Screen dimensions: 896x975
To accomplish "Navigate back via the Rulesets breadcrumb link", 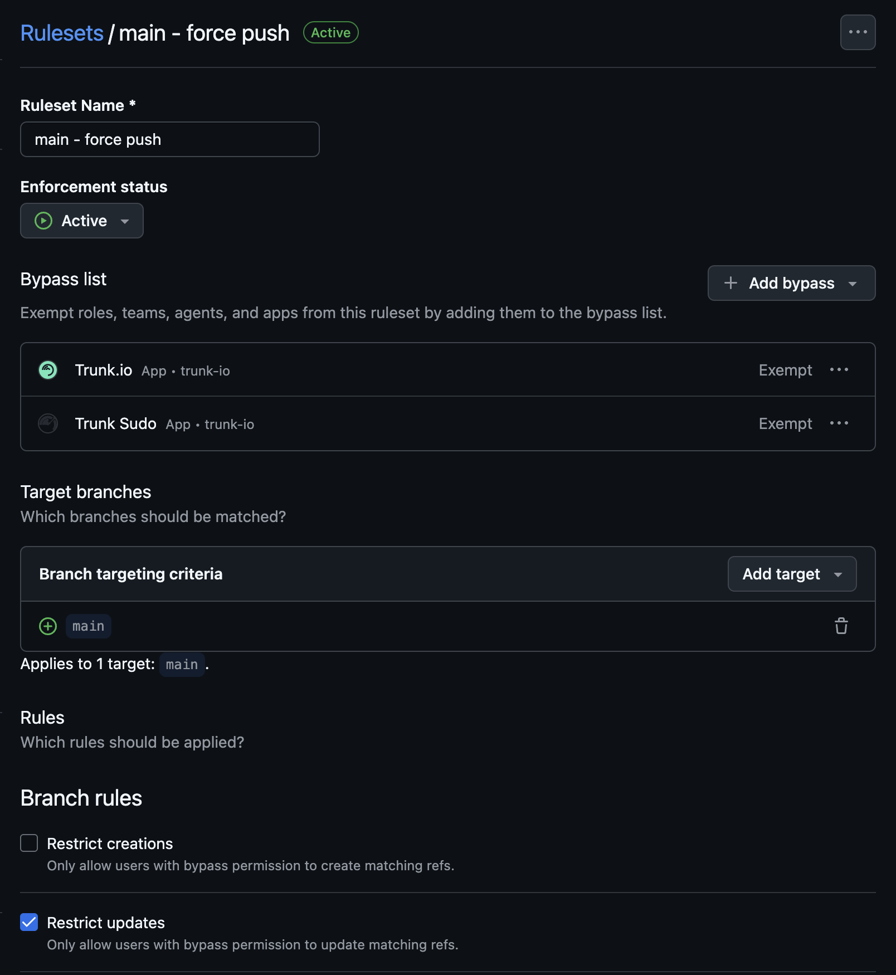I will 61,32.
